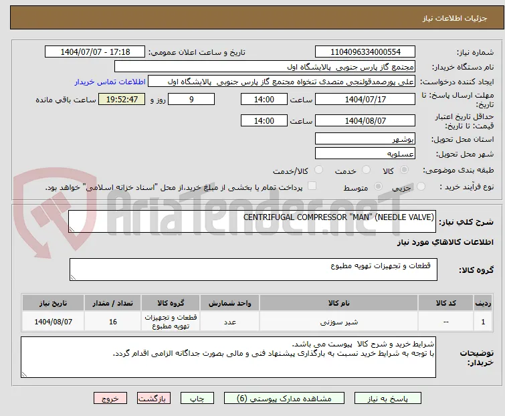Viewport: 505px width, 416px height.
Task: Click the بازگشت back button
Action: click(154, 399)
